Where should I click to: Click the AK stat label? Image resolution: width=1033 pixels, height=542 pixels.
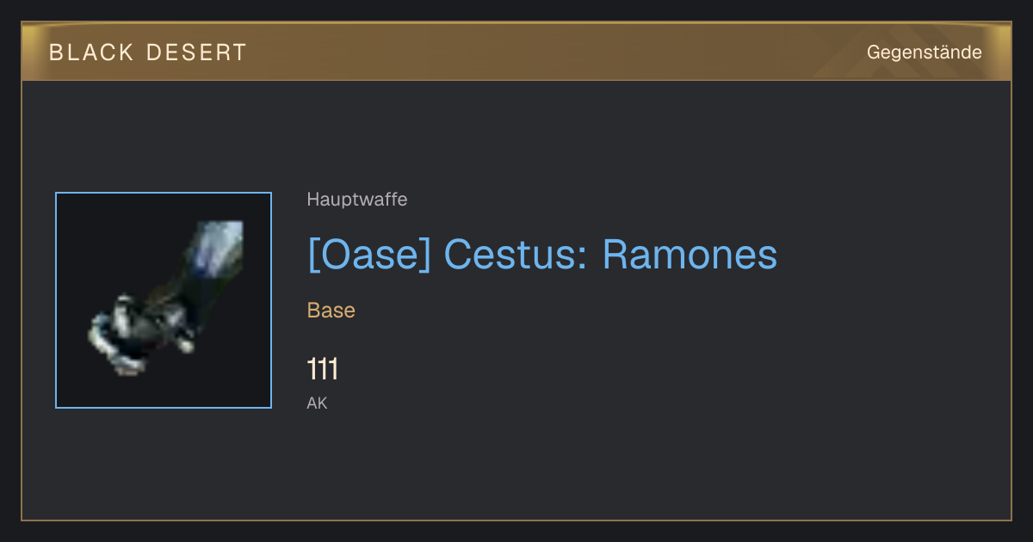pyautogui.click(x=318, y=403)
